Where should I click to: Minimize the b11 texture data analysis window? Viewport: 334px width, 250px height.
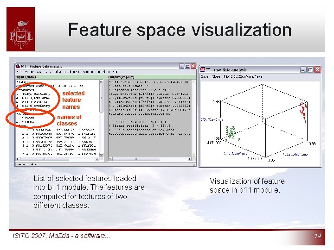tap(181, 66)
